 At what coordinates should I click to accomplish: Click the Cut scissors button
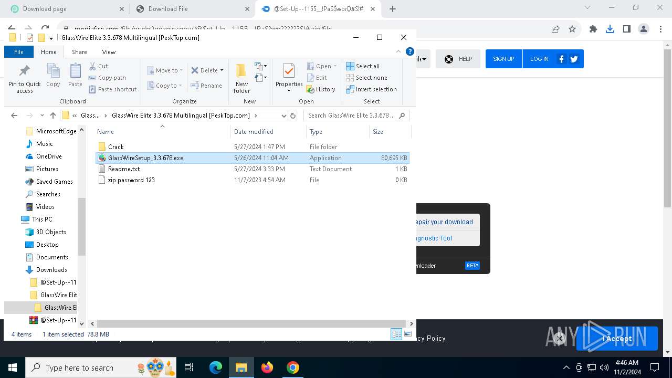98,66
